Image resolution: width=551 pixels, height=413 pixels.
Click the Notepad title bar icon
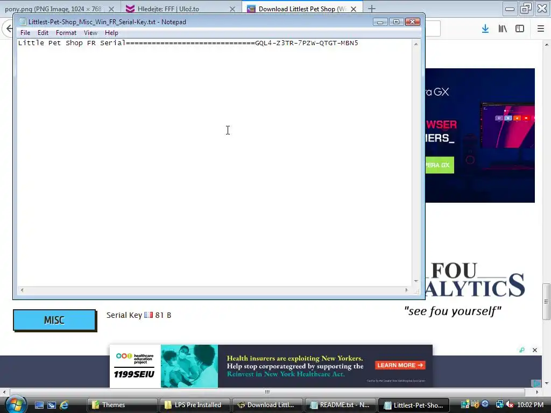(x=22, y=22)
